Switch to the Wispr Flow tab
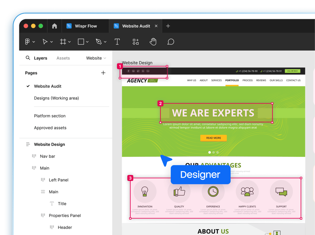 click(x=85, y=26)
